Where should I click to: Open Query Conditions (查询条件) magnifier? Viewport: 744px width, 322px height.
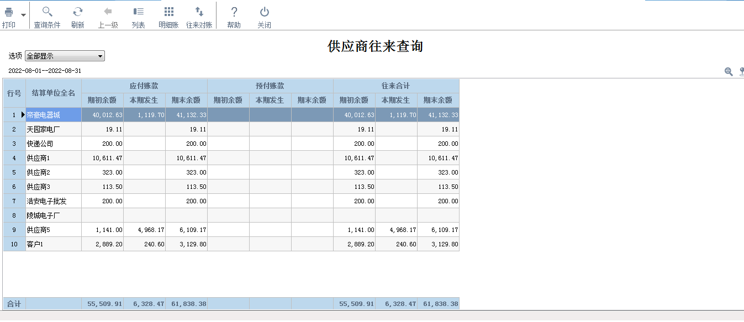47,12
